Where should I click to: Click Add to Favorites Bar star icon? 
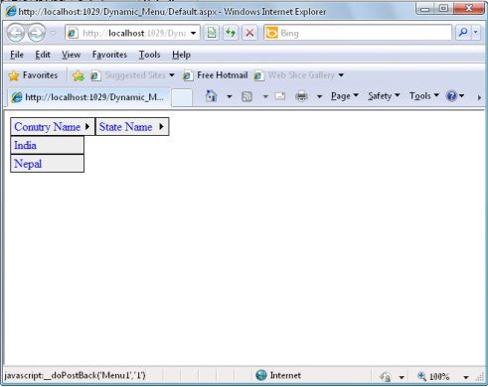point(79,75)
